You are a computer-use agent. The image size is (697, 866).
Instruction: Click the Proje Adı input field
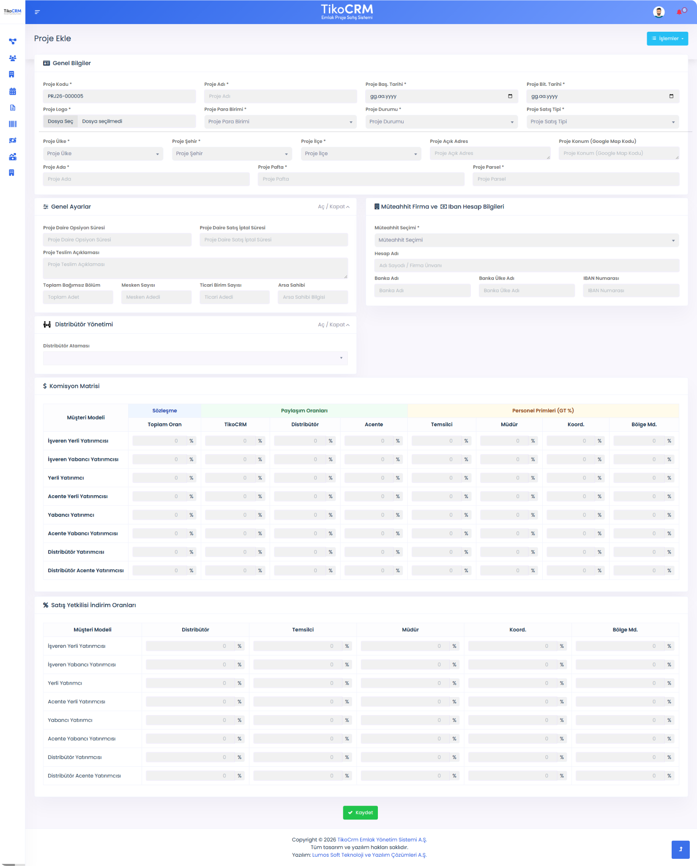click(x=280, y=96)
